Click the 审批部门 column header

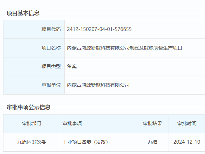tap(32, 123)
